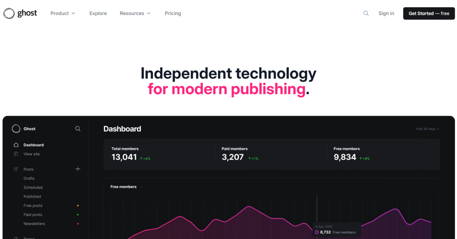Click the Ghost logo in the sidebar
This screenshot has height=239, width=457.
point(16,128)
